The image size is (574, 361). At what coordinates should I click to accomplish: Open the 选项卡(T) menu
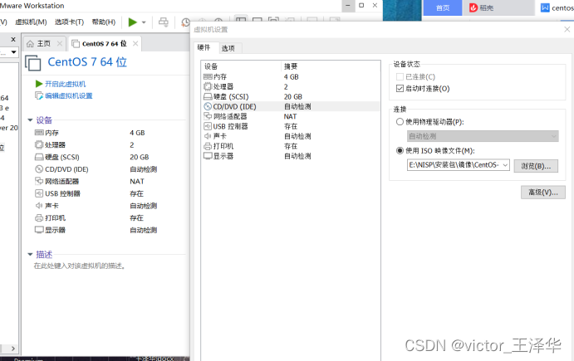(69, 22)
